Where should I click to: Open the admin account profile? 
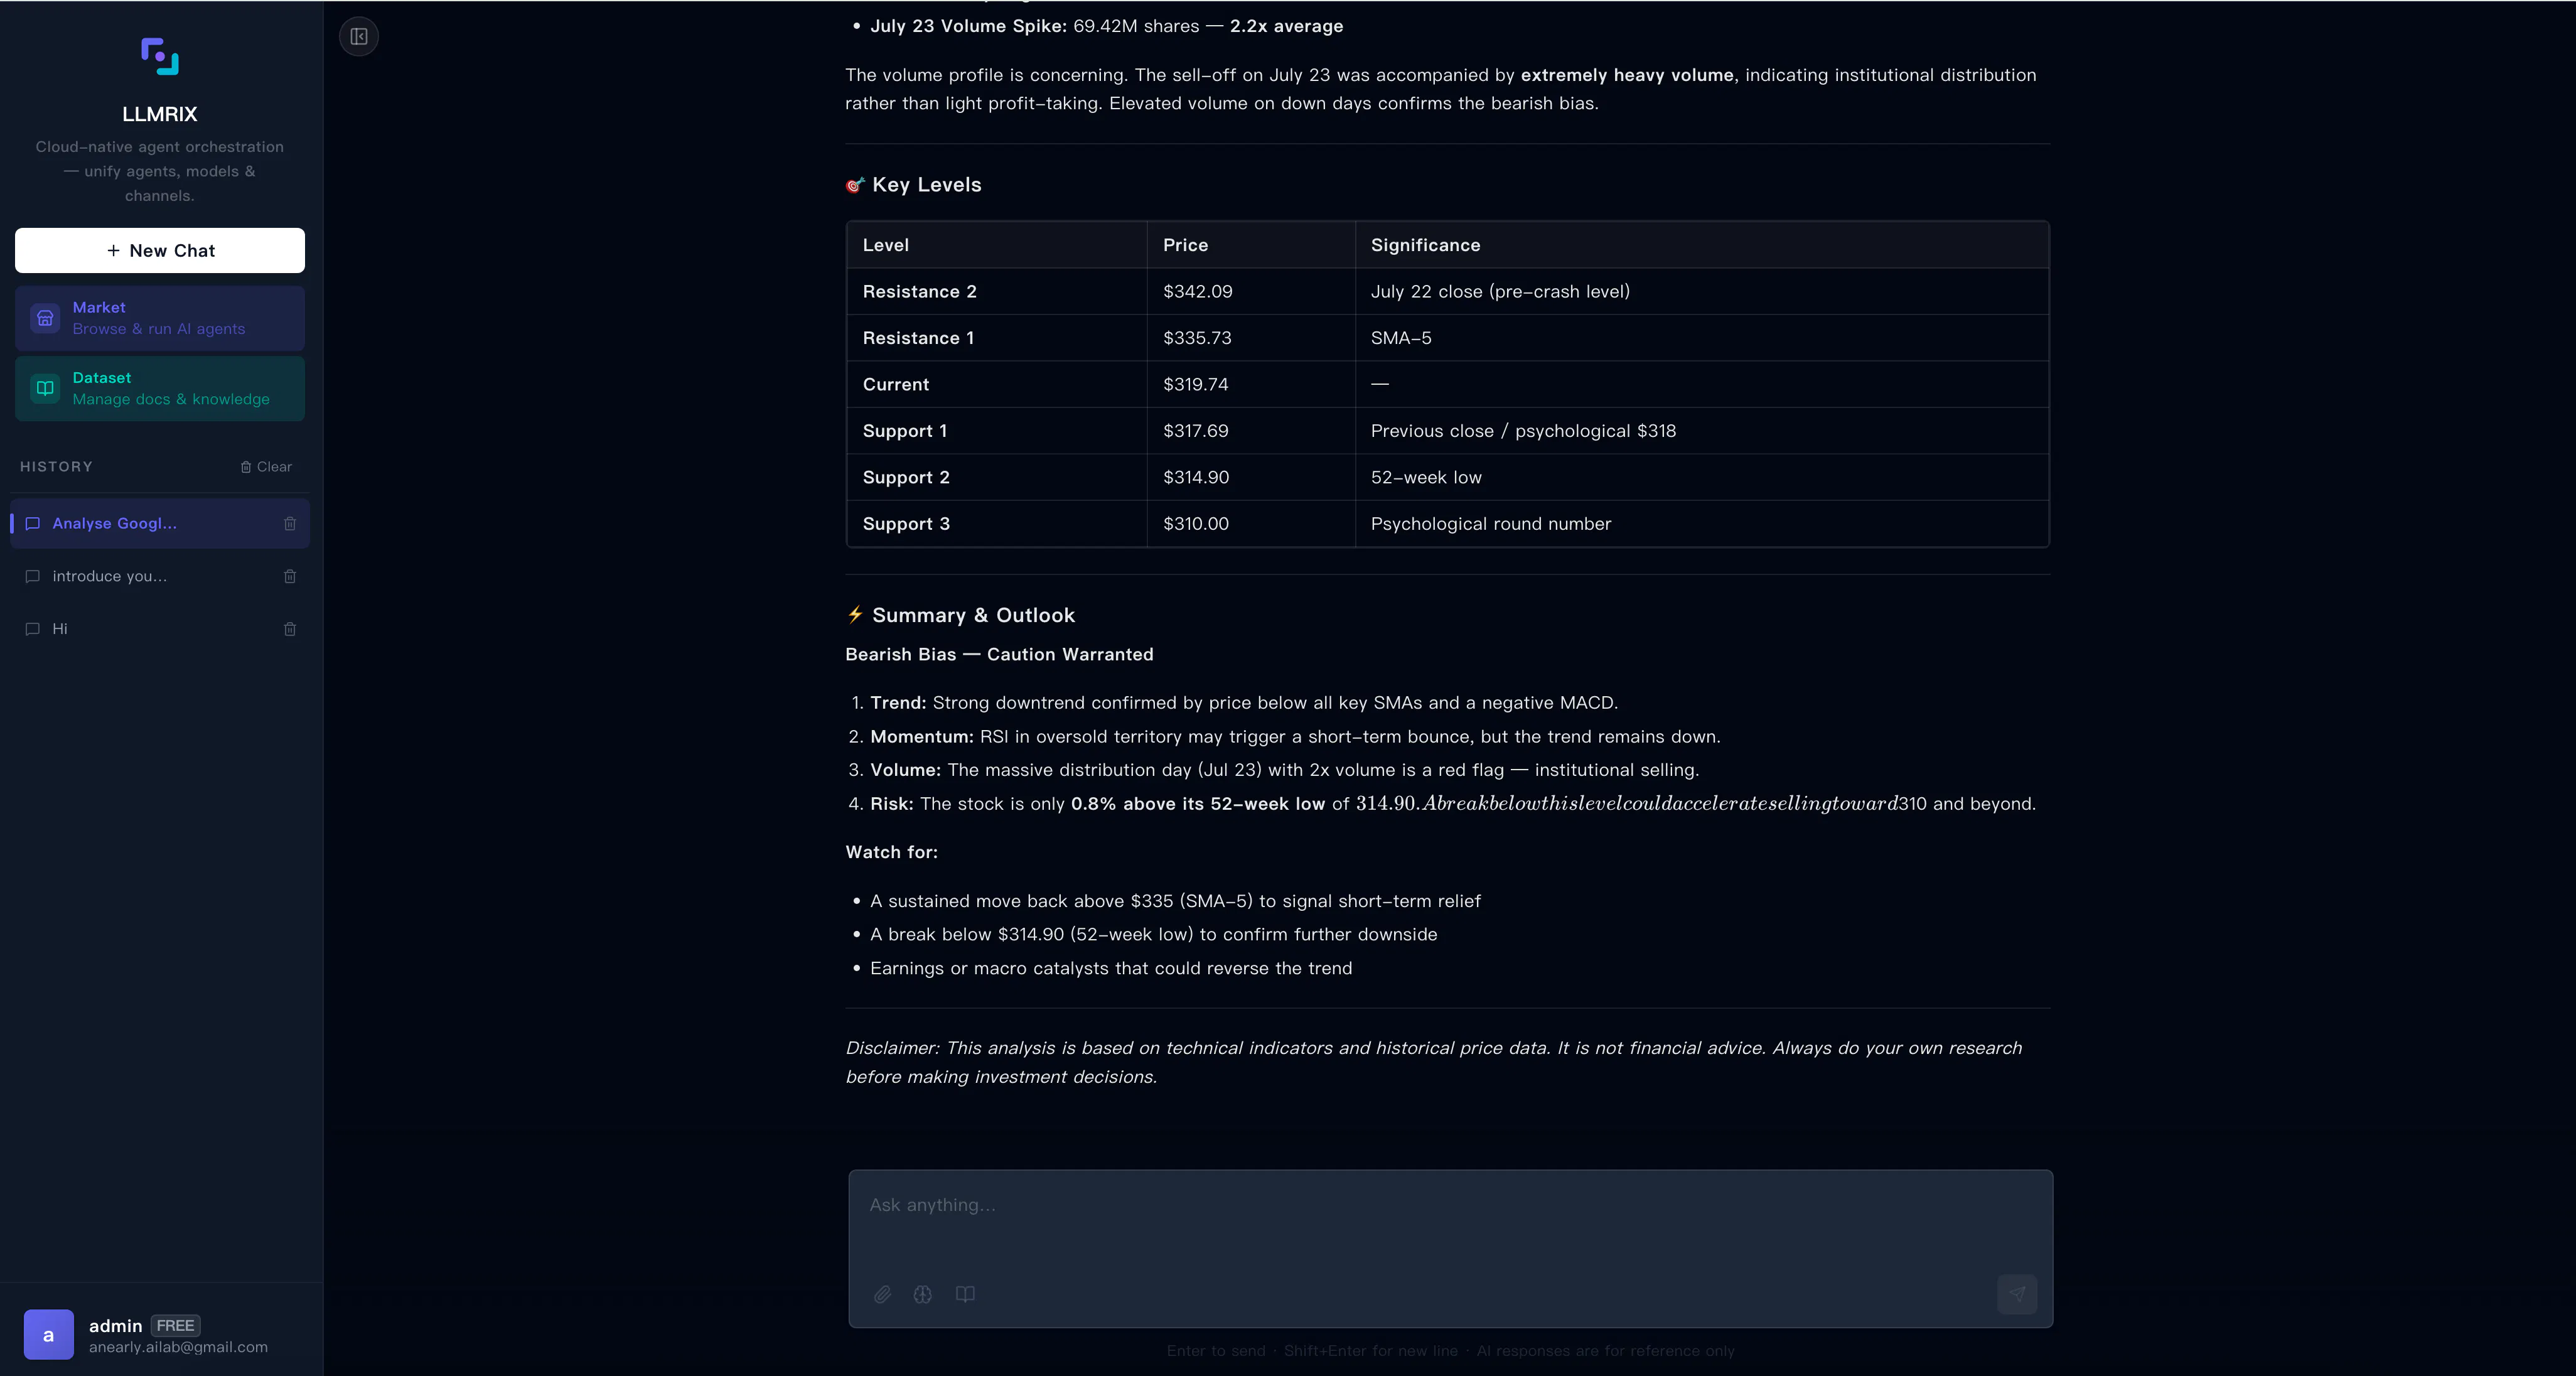160,1335
